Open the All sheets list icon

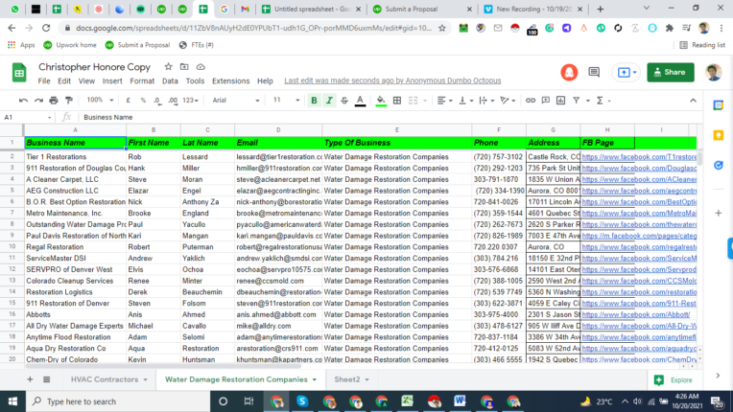pyautogui.click(x=46, y=379)
